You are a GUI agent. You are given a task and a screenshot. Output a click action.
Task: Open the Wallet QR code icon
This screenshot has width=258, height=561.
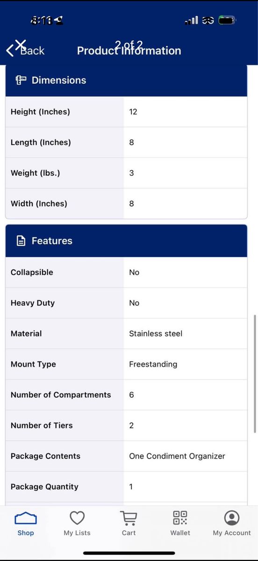pos(180,518)
